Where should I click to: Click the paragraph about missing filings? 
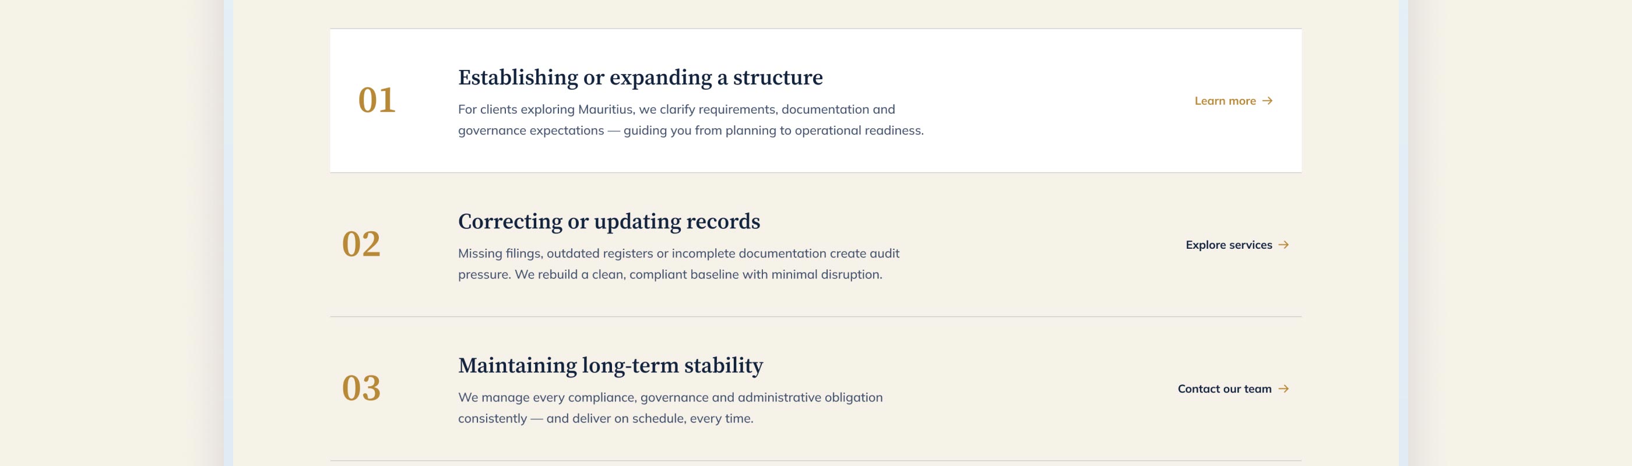point(678,263)
